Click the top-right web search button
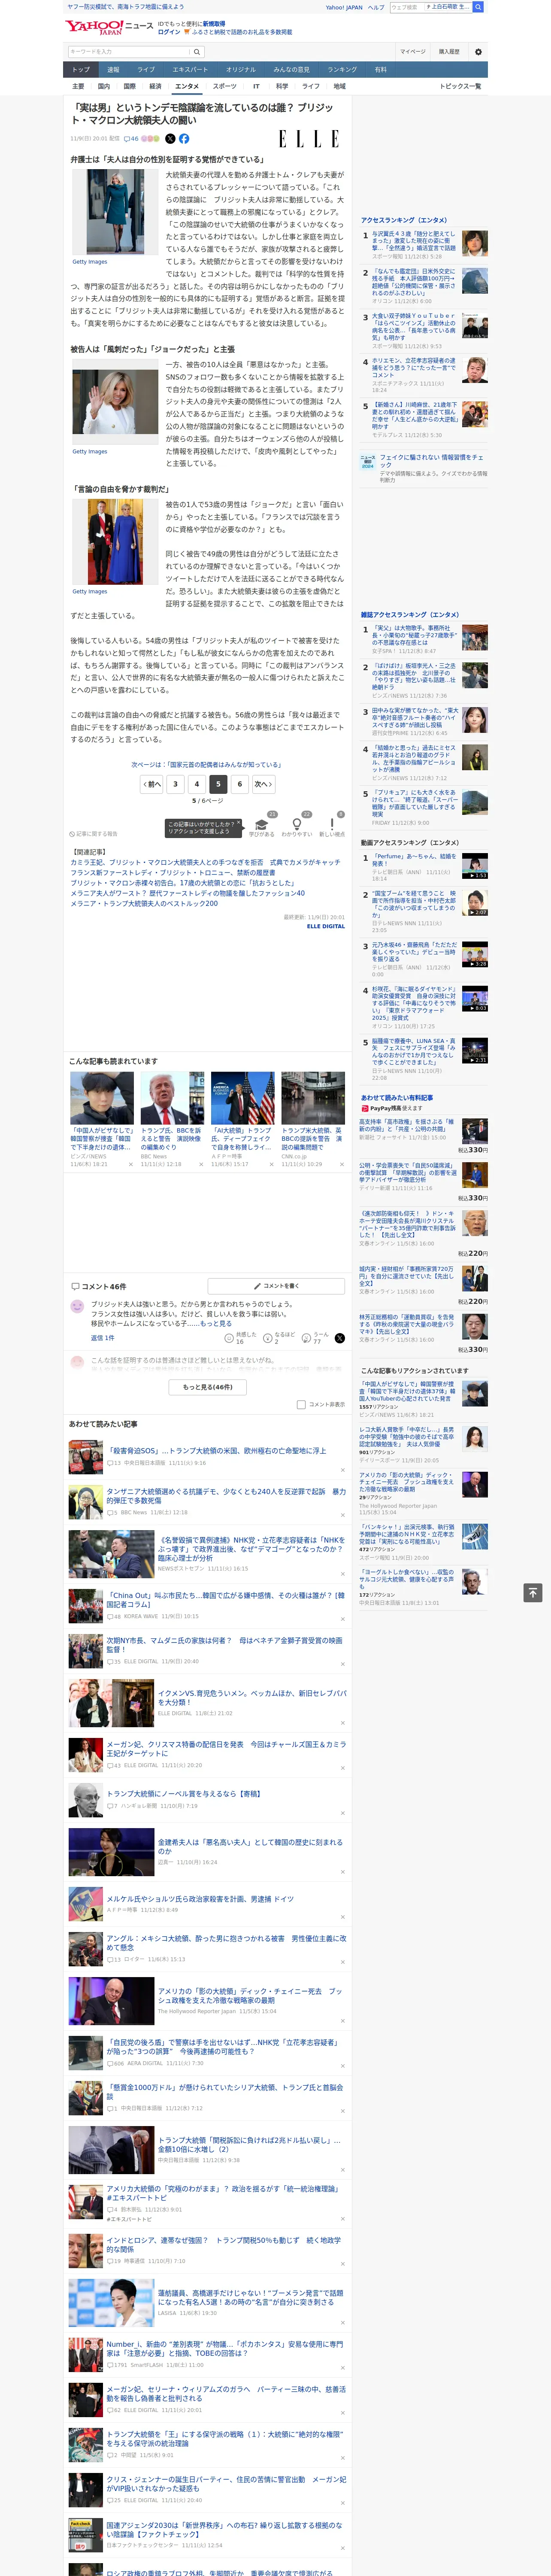This screenshot has width=551, height=2576. tap(478, 7)
